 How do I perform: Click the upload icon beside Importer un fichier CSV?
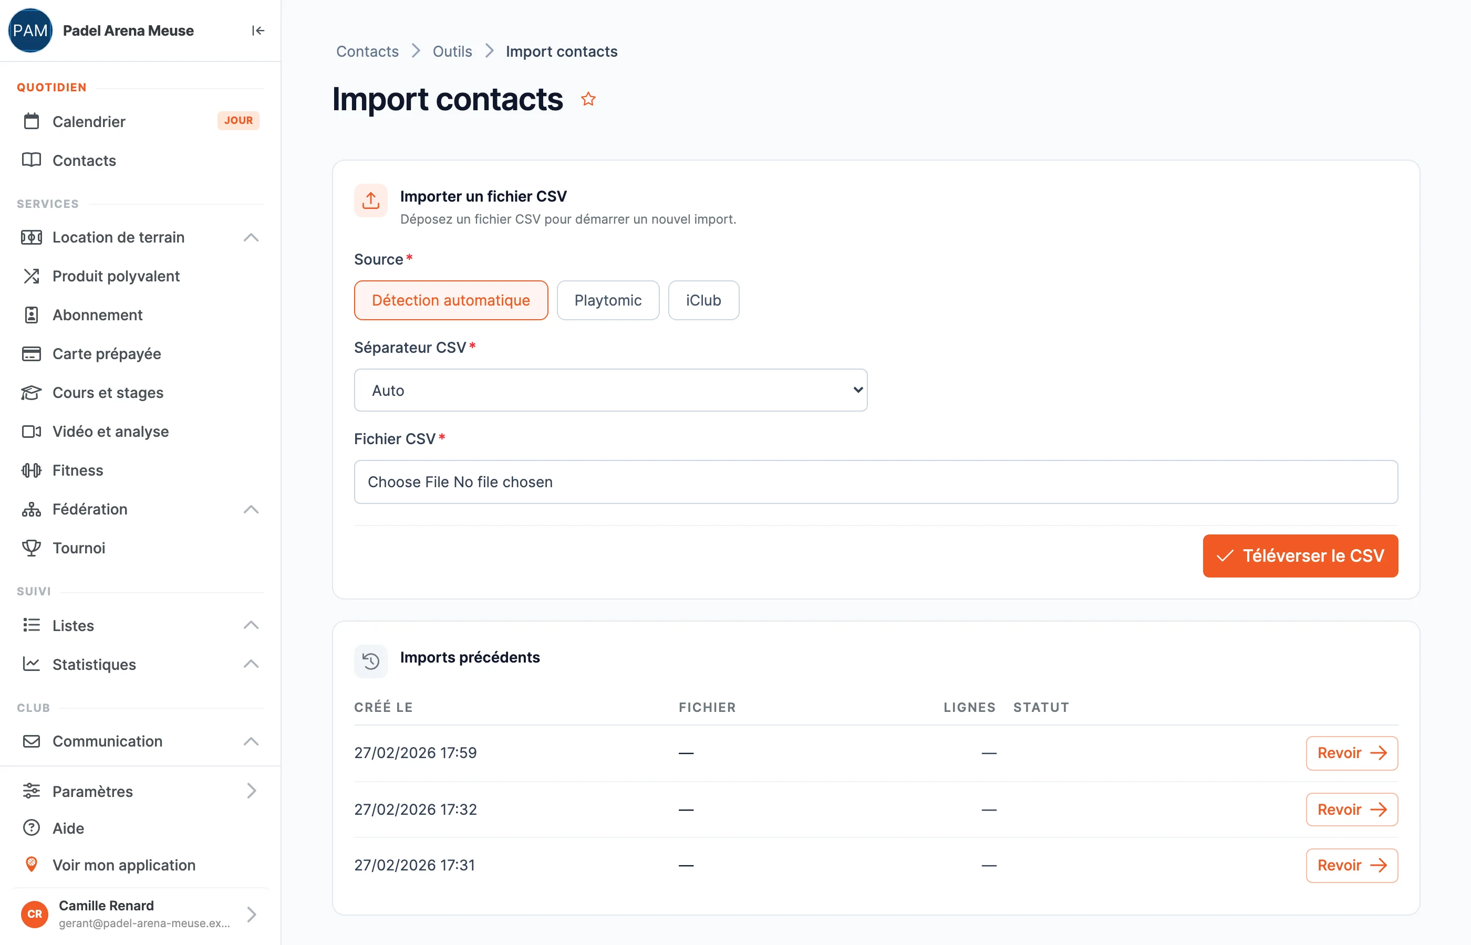click(371, 200)
